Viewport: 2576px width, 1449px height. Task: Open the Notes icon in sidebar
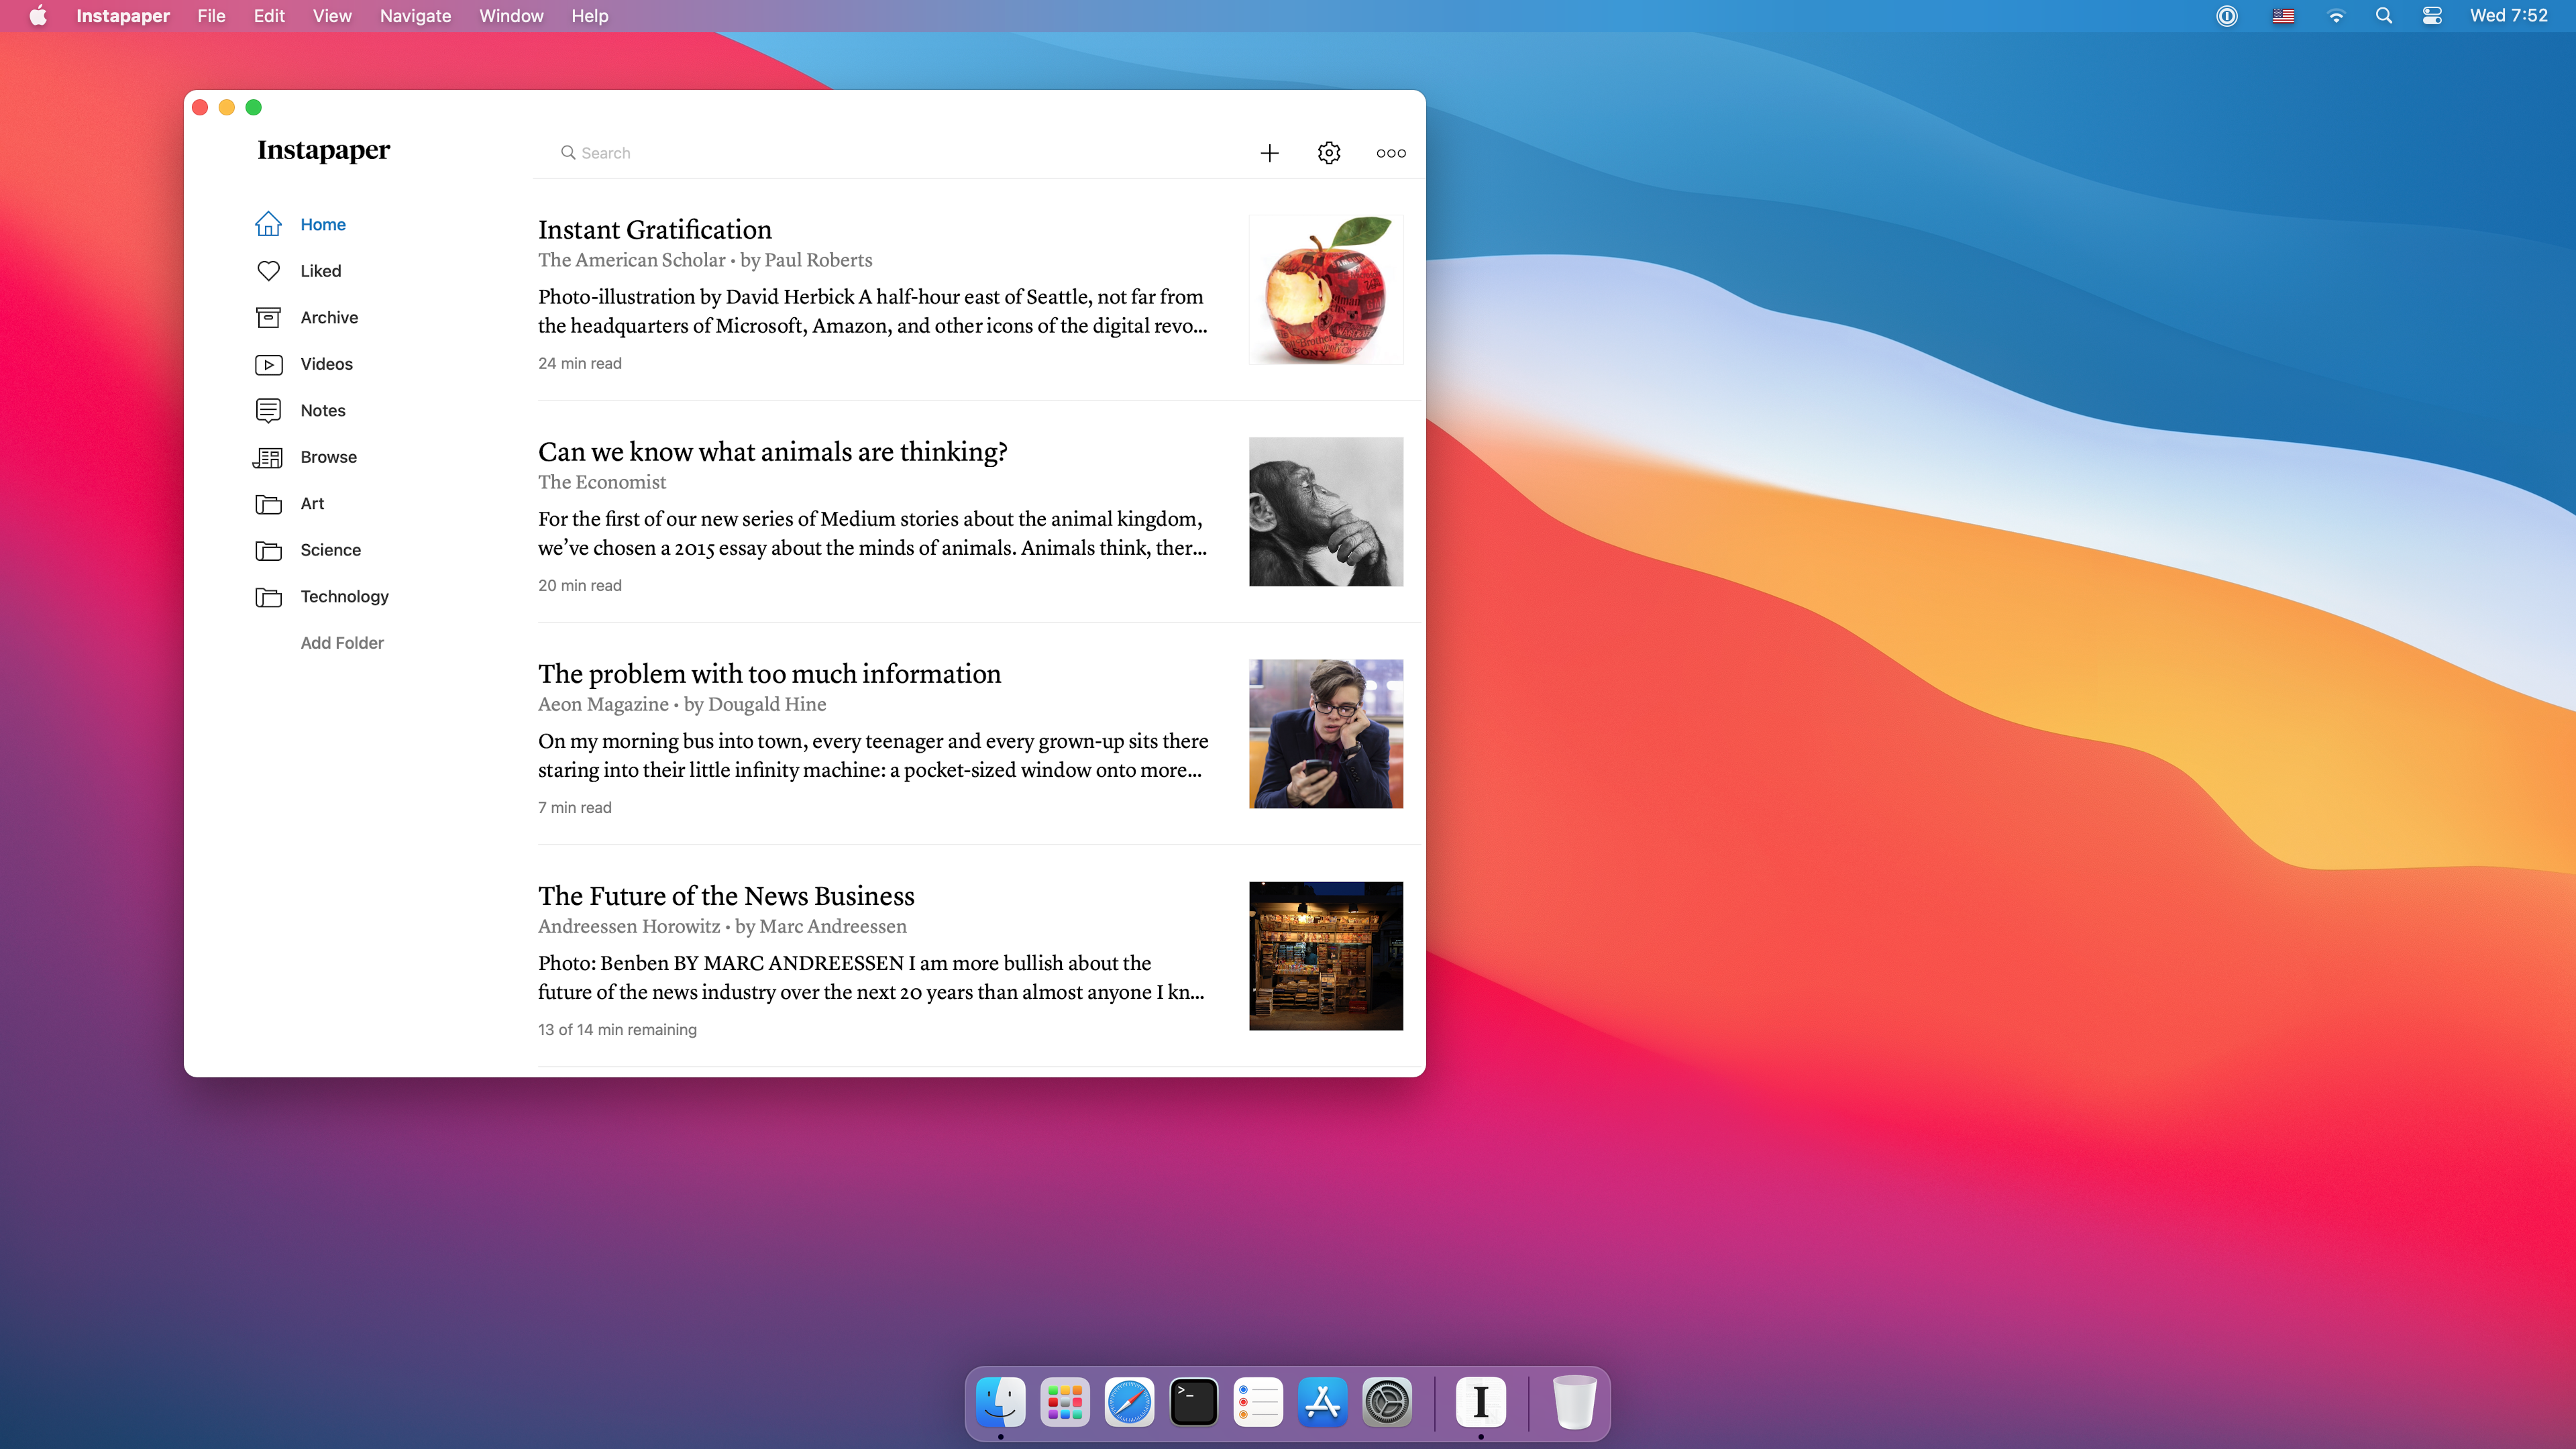click(x=268, y=410)
